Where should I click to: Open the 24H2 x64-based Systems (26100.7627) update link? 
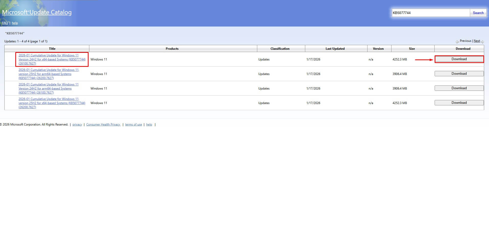52,59
